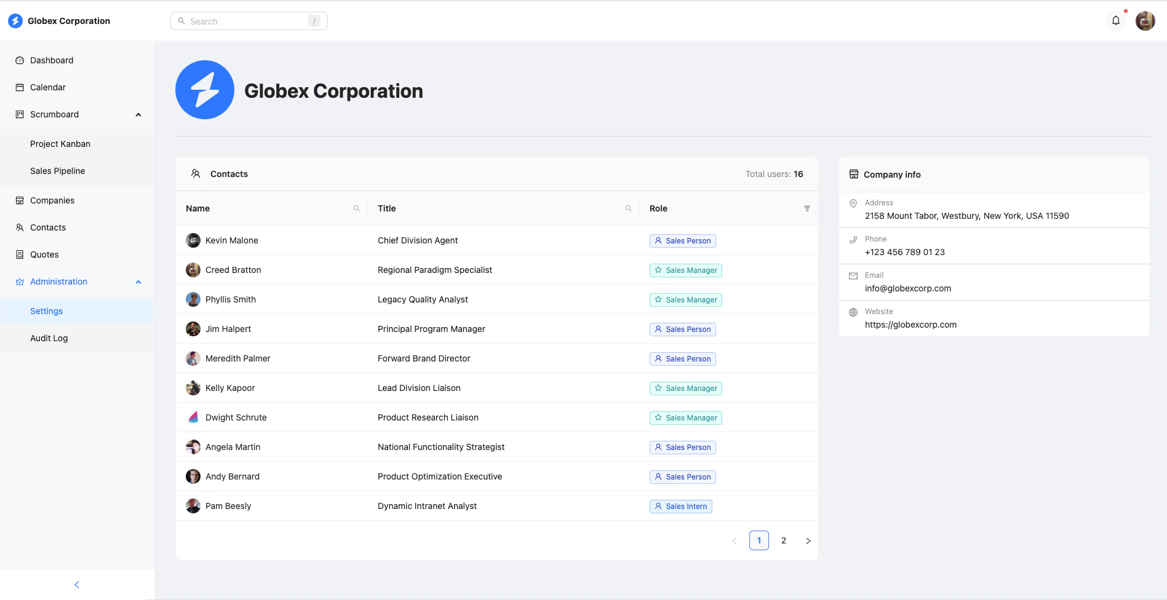This screenshot has height=600, width=1167.
Task: Select the Calendar icon in sidebar
Action: click(19, 87)
